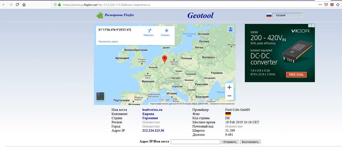The height and width of the screenshot is (147, 342).
Task: Click the Германия country link
Action: pos(150,118)
